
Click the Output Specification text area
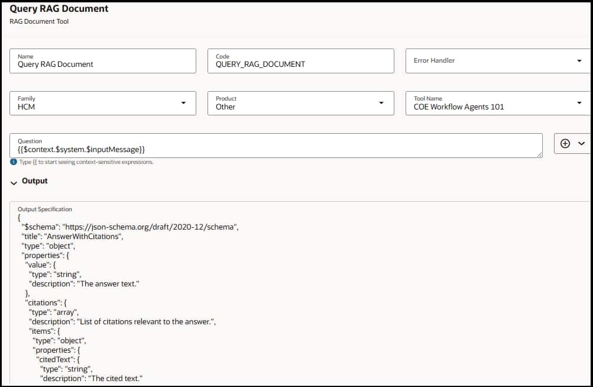click(300, 294)
